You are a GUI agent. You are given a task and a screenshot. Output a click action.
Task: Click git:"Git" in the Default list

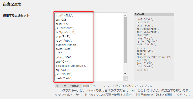click(144, 70)
